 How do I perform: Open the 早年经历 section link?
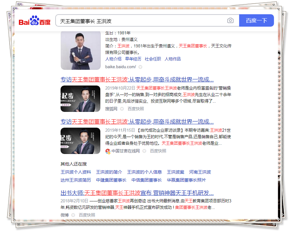click(x=133, y=59)
